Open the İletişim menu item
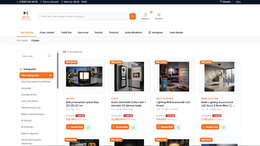Image resolution: width=260 pixels, height=146 pixels. [98, 32]
